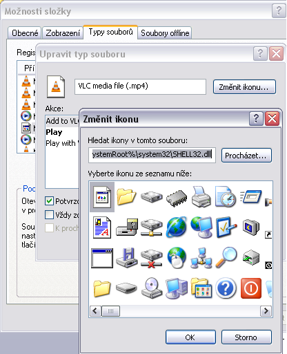Select the Run window icon
This screenshot has height=354, width=287.
pyautogui.click(x=251, y=196)
